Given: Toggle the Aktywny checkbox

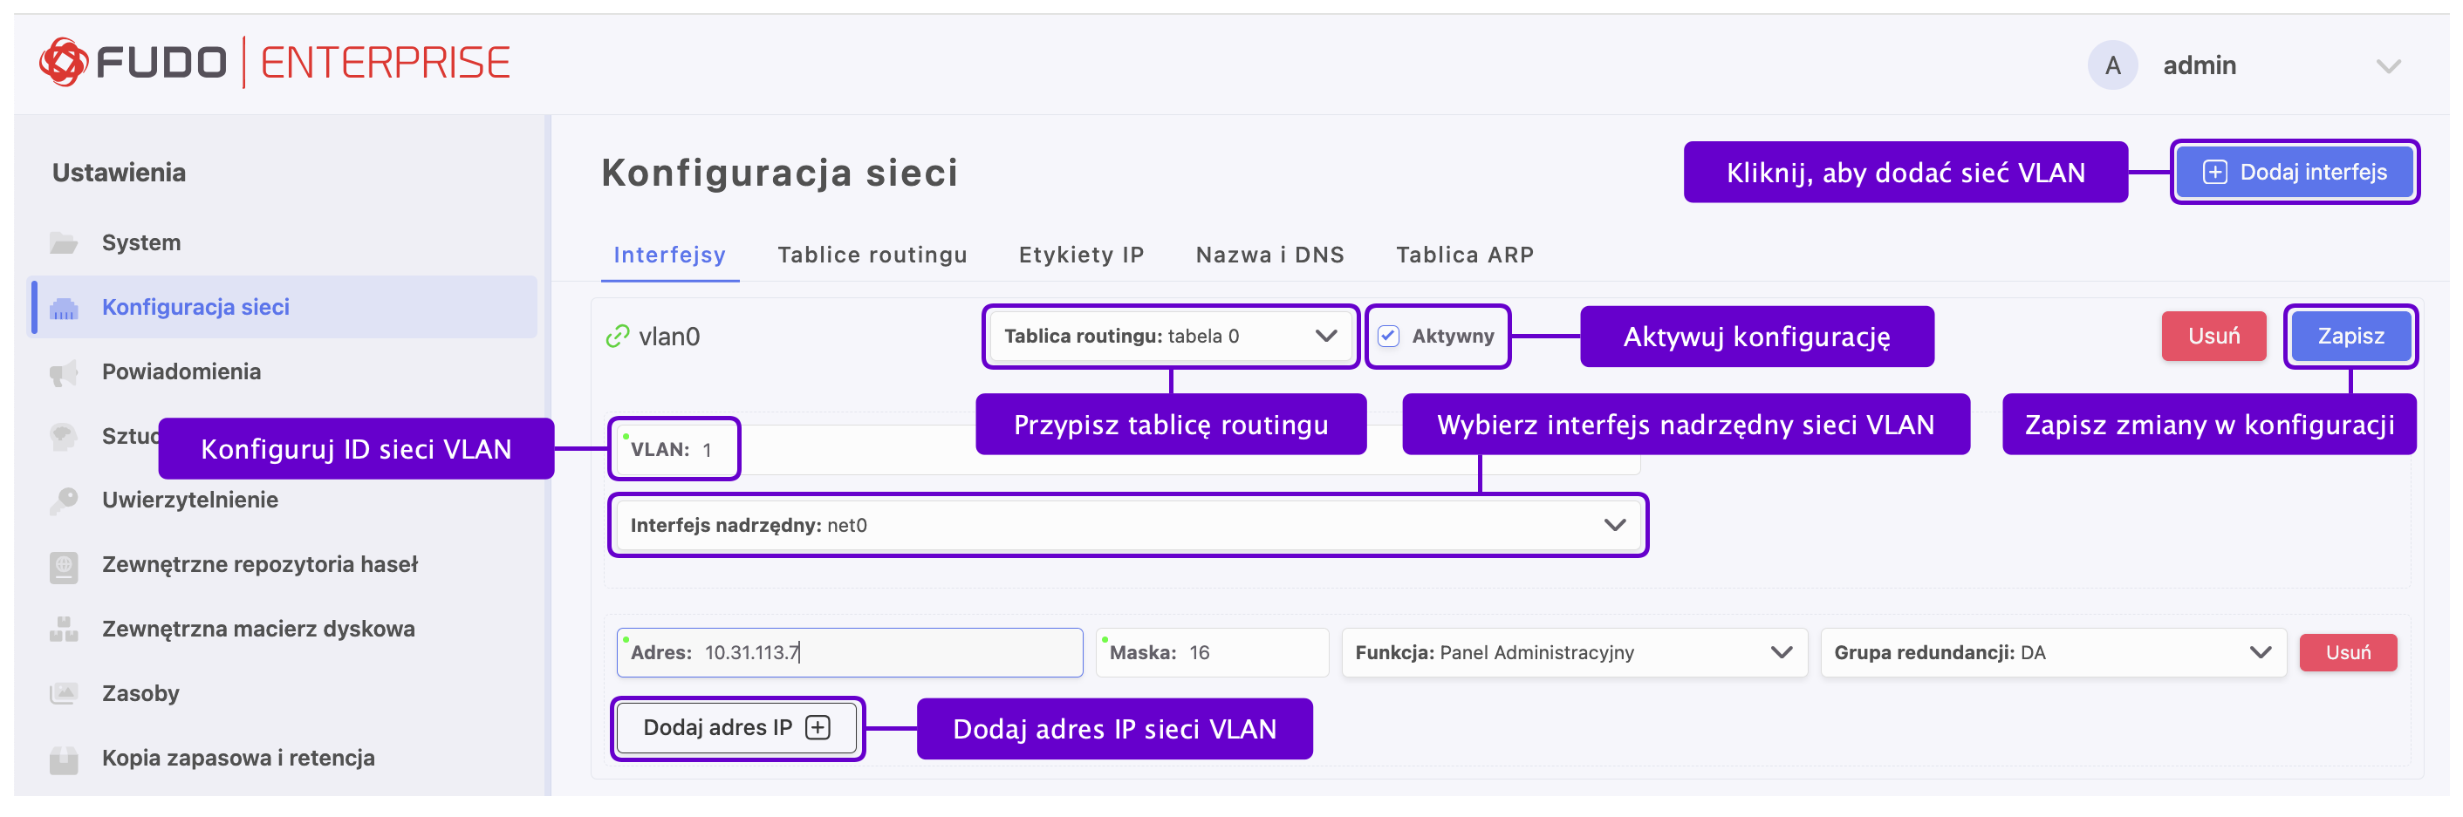Looking at the screenshot, I should pos(1388,337).
